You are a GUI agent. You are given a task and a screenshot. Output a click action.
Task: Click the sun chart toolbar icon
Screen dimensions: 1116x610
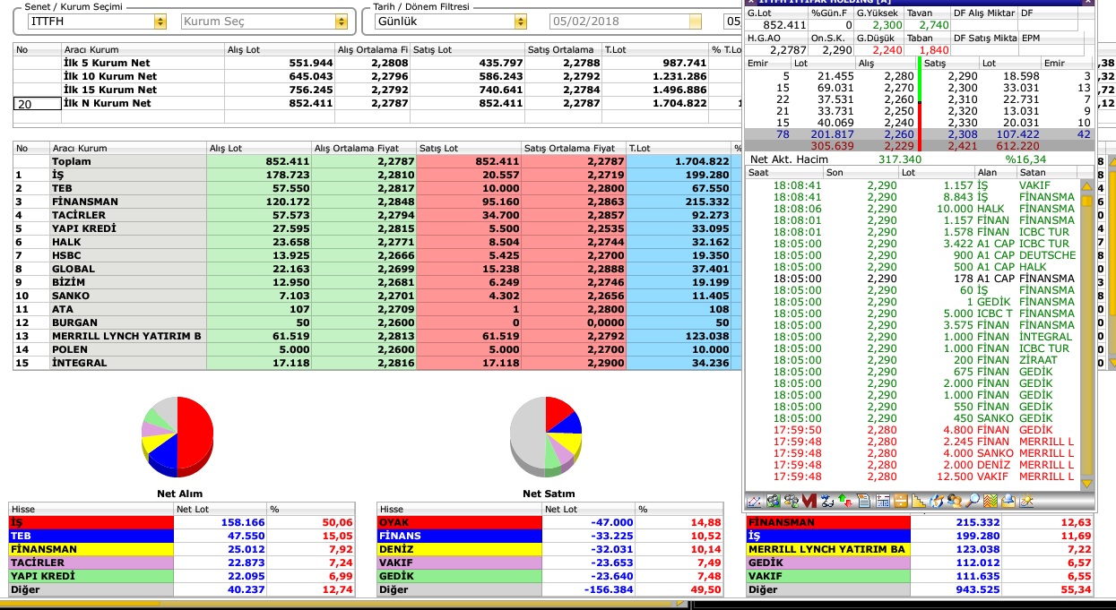tap(1027, 501)
